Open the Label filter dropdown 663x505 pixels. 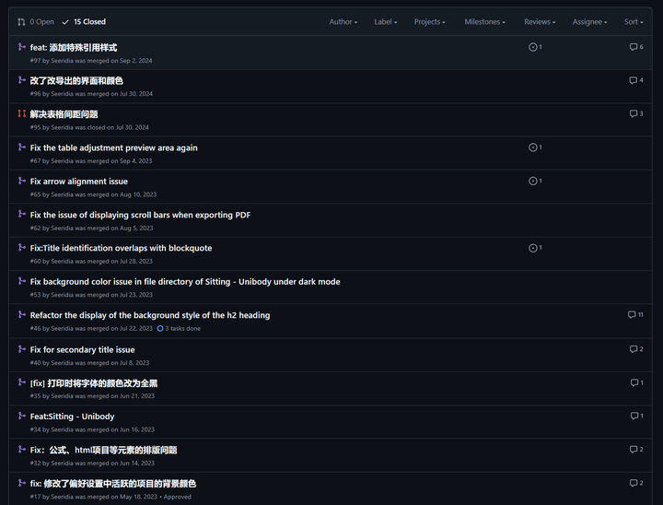(385, 21)
